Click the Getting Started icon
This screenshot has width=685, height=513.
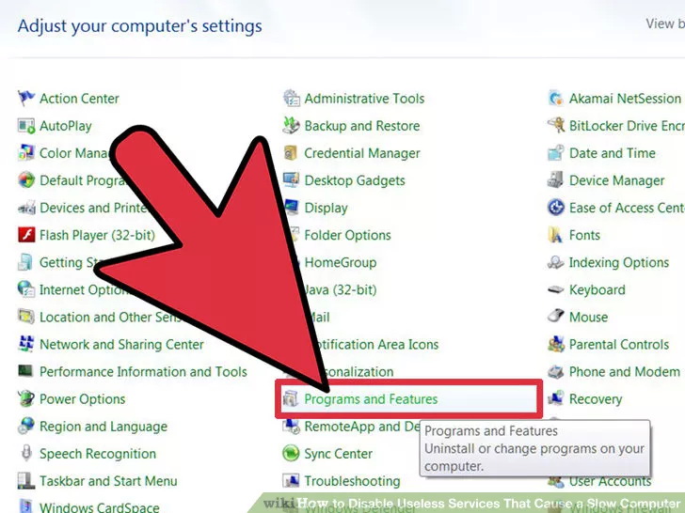[25, 262]
